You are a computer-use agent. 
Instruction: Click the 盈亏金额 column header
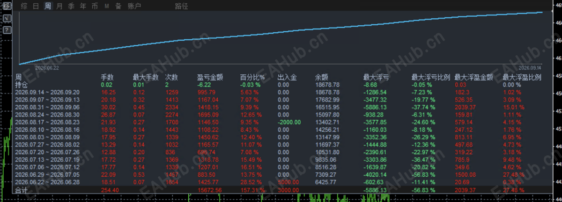[x=210, y=78]
